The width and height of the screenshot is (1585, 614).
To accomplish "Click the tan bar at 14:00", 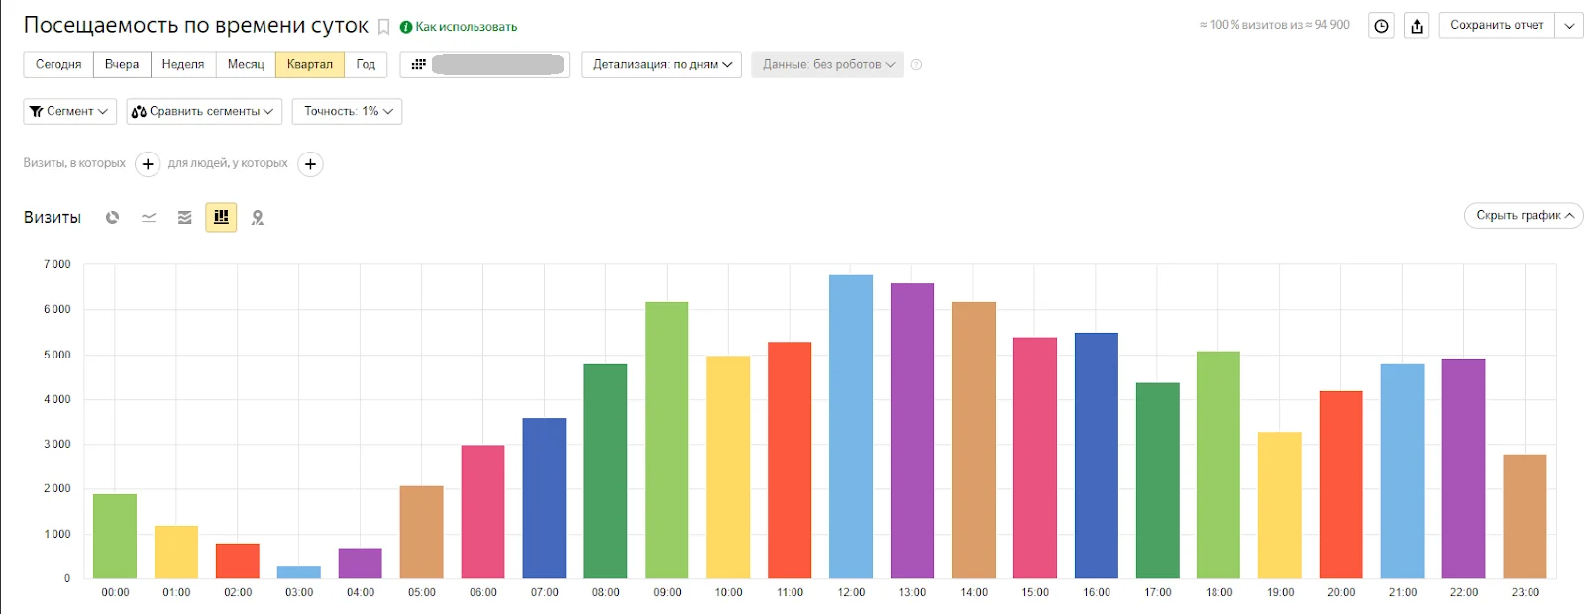I will point(974,440).
